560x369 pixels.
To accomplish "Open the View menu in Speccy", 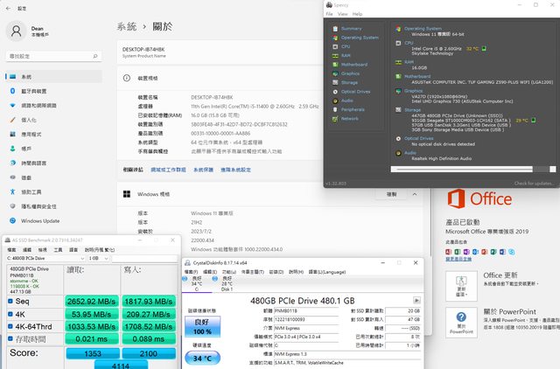I will tap(341, 15).
